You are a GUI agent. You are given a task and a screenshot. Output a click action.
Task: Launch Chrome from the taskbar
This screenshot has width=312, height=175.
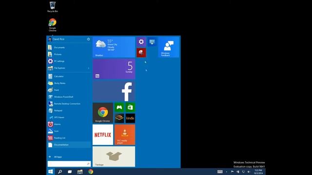[91, 172]
